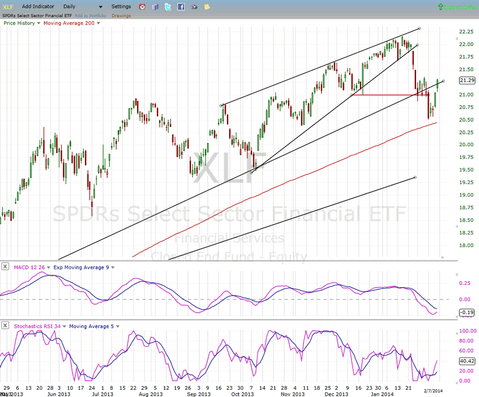Open the purple books icon in toolbar
This screenshot has height=397, width=479.
coord(155,7)
